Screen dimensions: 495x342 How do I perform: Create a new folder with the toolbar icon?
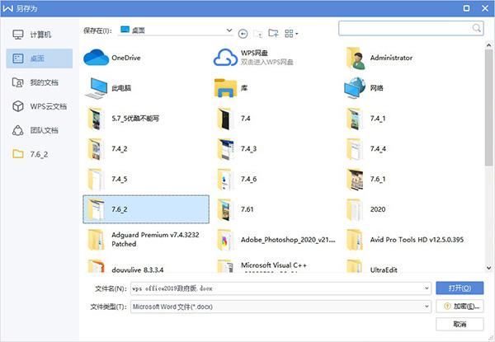(273, 33)
